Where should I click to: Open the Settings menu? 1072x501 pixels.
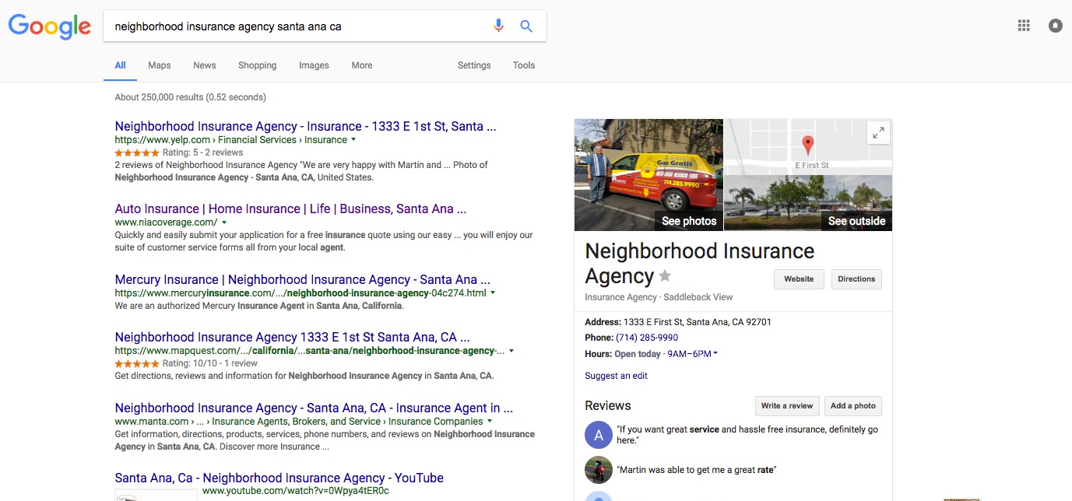coord(474,65)
